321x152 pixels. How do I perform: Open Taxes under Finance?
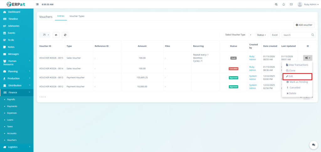pyautogui.click(x=10, y=126)
